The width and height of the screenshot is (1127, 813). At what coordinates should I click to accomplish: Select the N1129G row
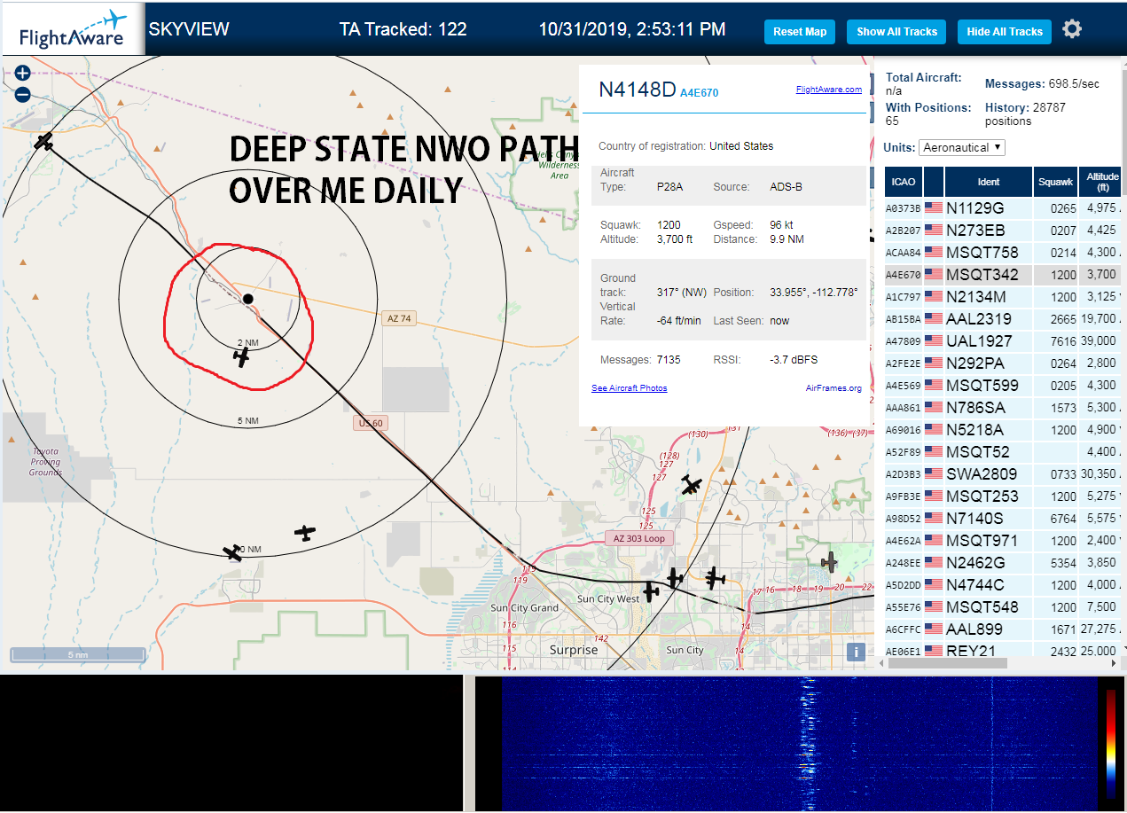(1003, 207)
